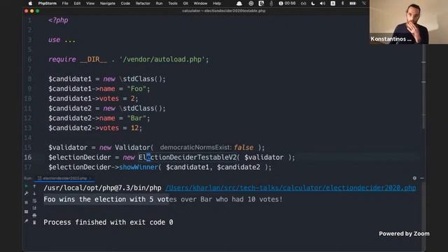Click the battery icon in menu bar
The image size is (448, 252).
coord(353,3)
